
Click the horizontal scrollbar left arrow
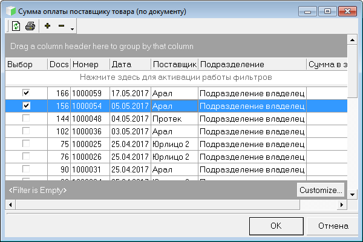(10, 204)
